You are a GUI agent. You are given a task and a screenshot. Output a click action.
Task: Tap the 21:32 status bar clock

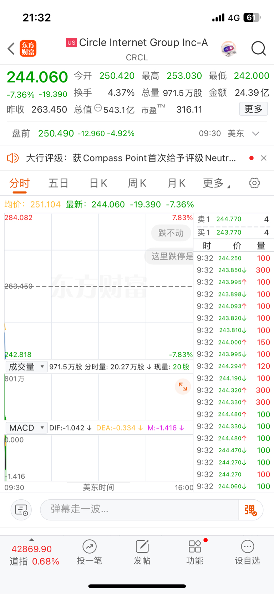[x=37, y=18]
